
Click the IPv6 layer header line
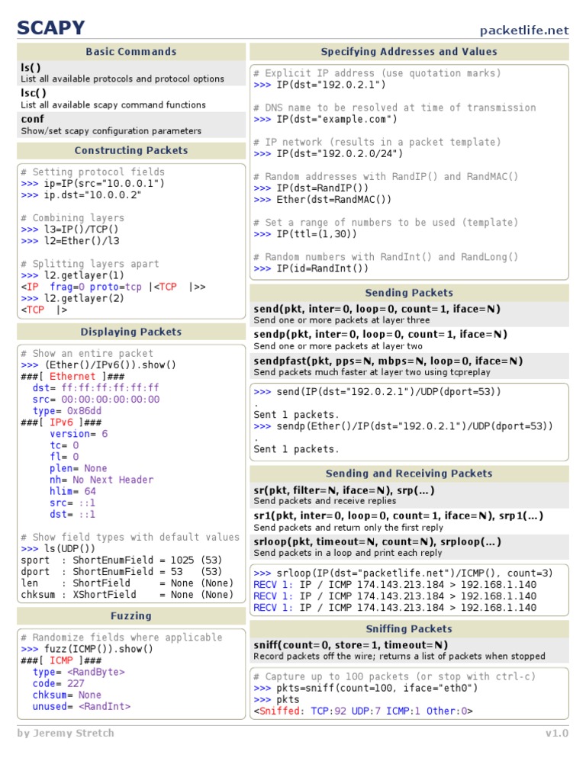[x=62, y=422]
